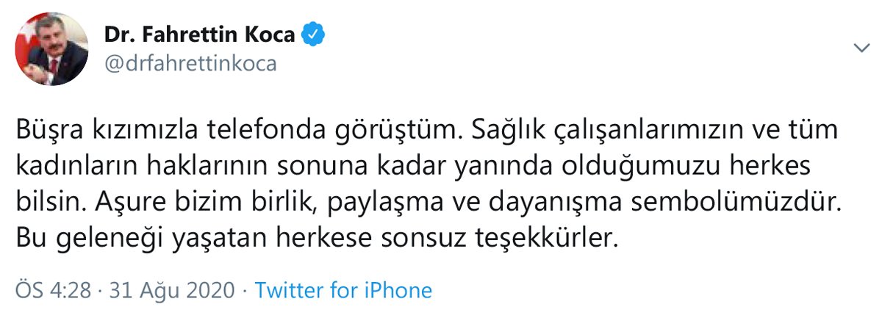This screenshot has height=318, width=882.
Task: Click the date 31 Ağu 2020
Action: (x=173, y=290)
